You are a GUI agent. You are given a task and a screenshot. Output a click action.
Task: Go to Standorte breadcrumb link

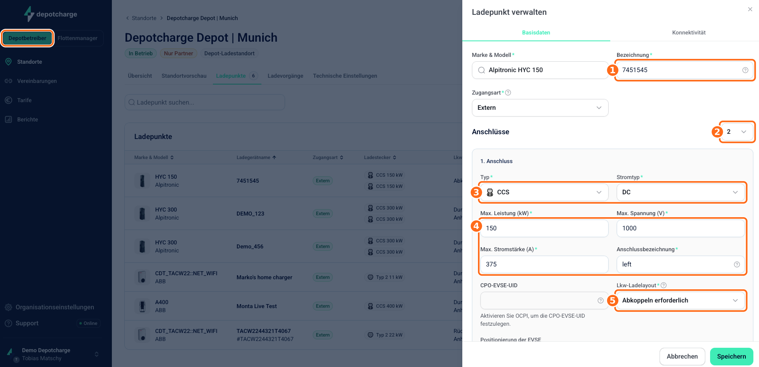pyautogui.click(x=144, y=18)
